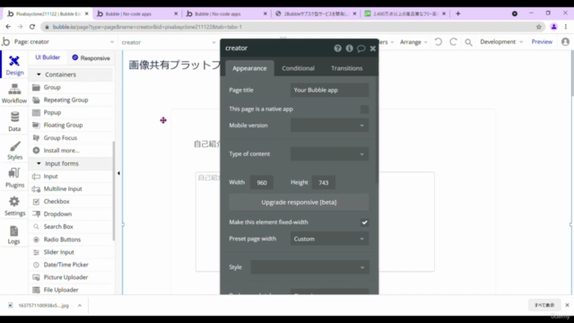Screen dimensions: 574x323
Task: Open the Development version dropdown
Action: [501, 42]
